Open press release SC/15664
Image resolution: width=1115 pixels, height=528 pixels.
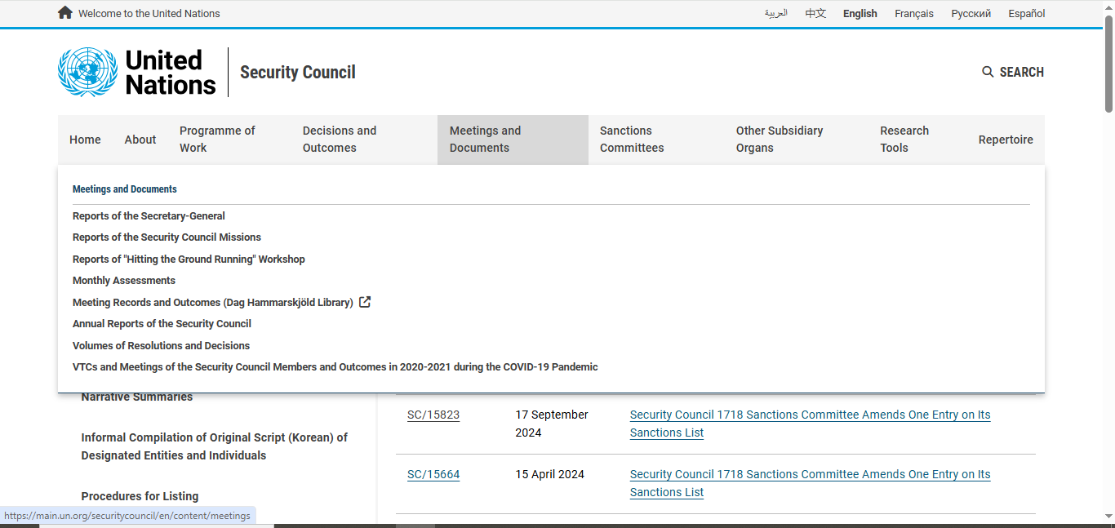(x=433, y=474)
